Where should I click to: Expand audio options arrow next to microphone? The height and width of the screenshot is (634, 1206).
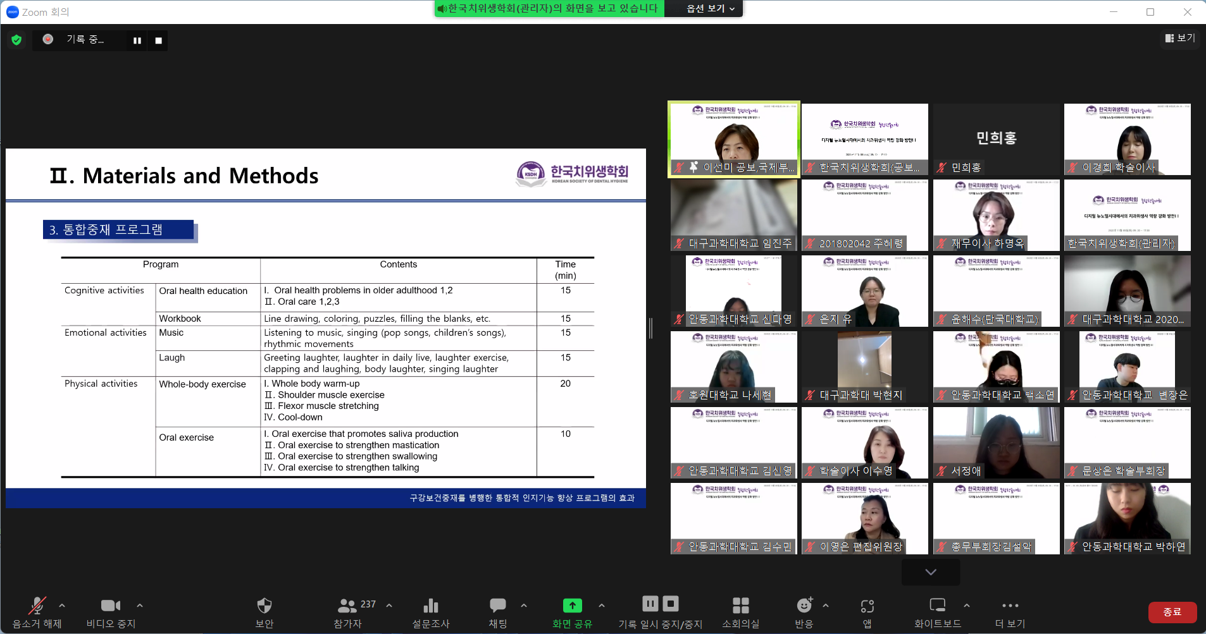click(x=62, y=606)
